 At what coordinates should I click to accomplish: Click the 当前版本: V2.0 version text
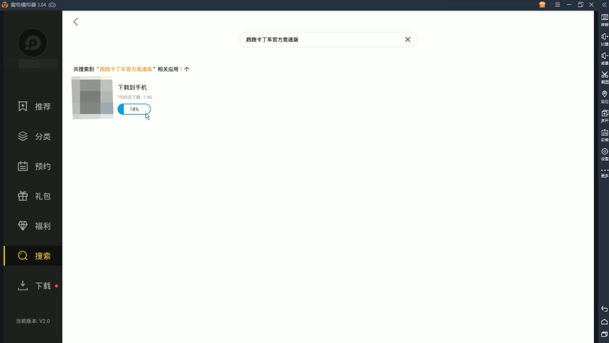coord(33,321)
